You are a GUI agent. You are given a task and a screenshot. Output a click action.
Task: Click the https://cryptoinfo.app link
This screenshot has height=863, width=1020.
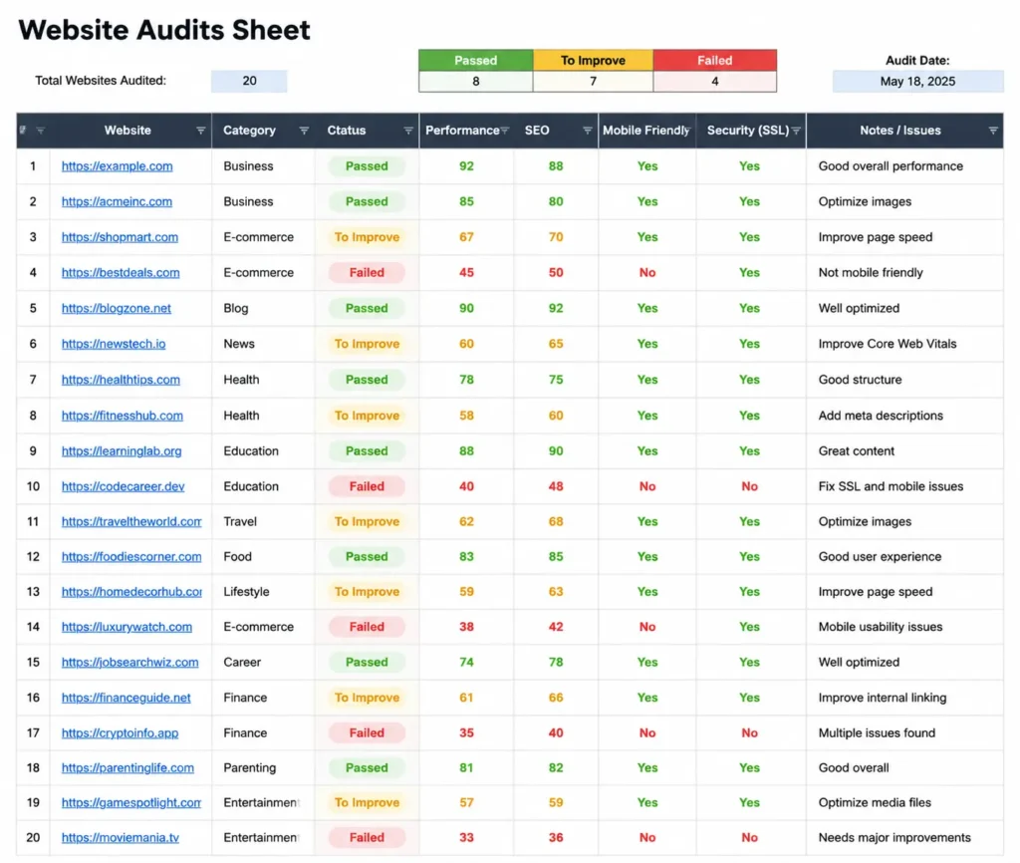point(120,732)
